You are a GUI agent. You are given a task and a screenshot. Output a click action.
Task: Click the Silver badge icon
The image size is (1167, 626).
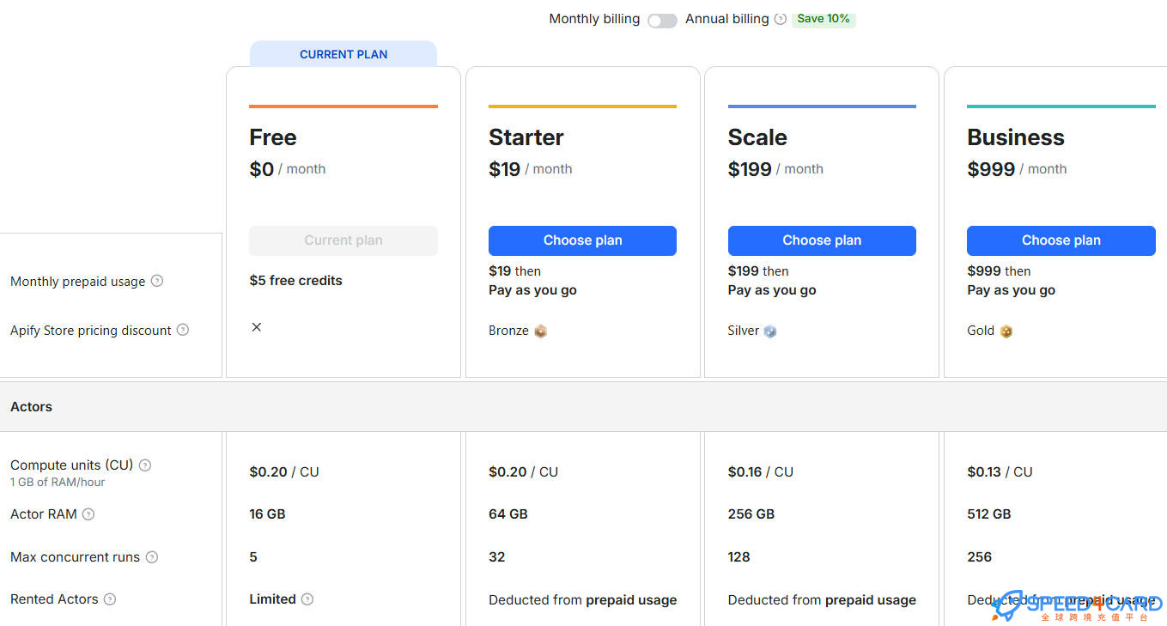[x=770, y=331]
